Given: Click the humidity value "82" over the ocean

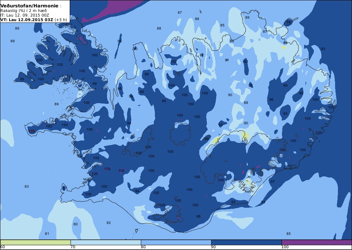Looking at the screenshot, I should click(109, 223).
